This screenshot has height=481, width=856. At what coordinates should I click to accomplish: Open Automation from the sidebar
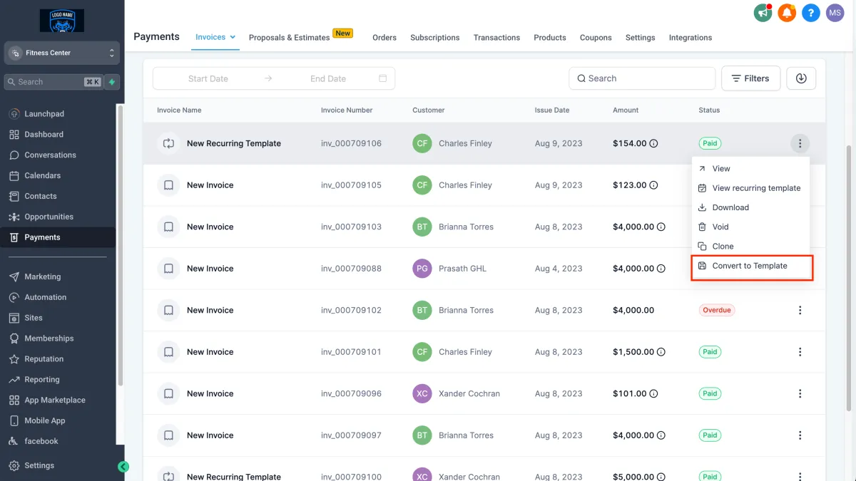pyautogui.click(x=45, y=297)
